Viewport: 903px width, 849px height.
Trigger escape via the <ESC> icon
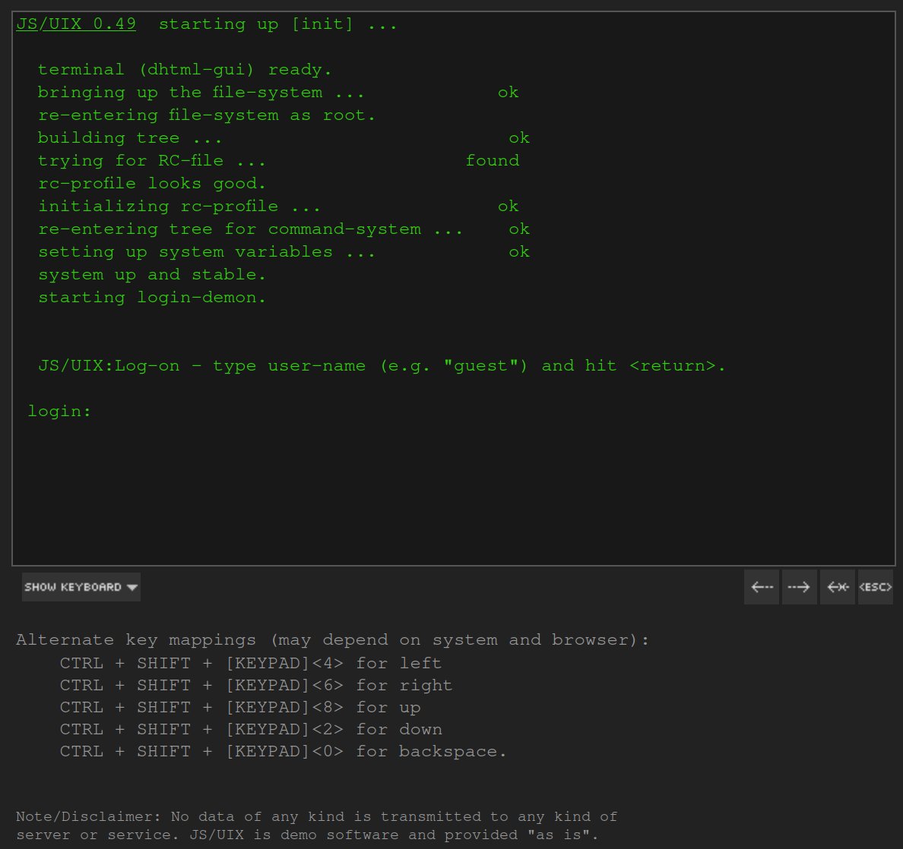coord(876,586)
